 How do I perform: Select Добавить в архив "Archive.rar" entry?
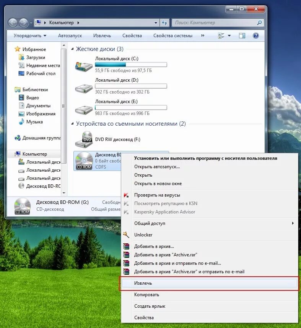[x=209, y=255]
